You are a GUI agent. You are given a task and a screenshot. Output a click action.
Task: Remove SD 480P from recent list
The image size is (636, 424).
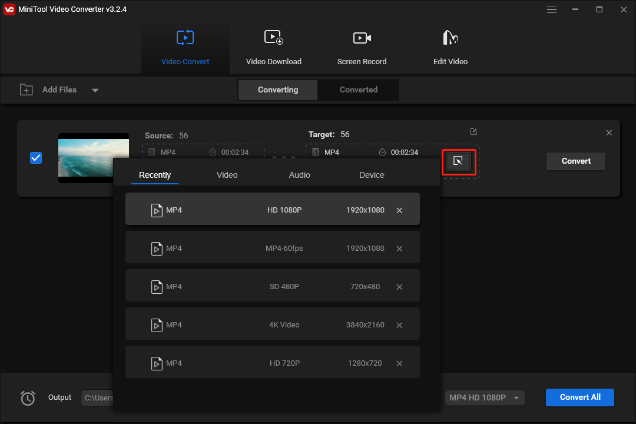click(399, 287)
